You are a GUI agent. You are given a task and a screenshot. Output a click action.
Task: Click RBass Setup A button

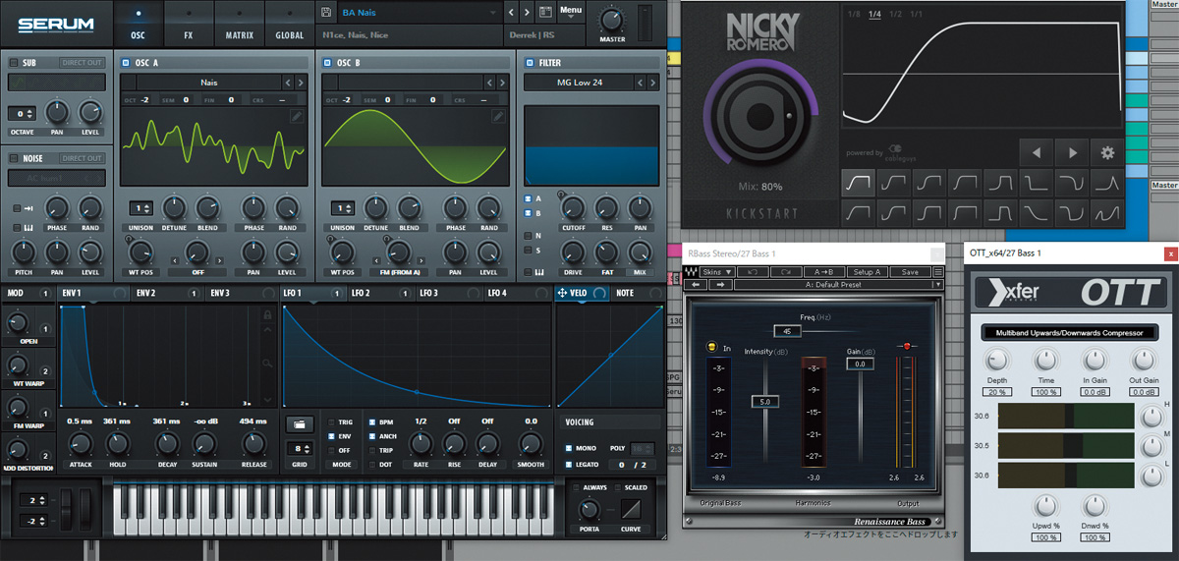867,272
